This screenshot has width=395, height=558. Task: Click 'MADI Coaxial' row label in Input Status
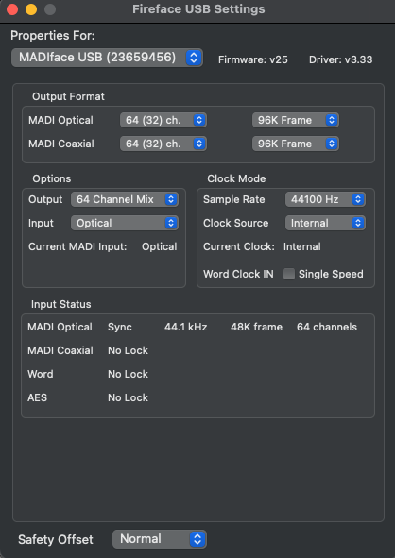coord(60,350)
